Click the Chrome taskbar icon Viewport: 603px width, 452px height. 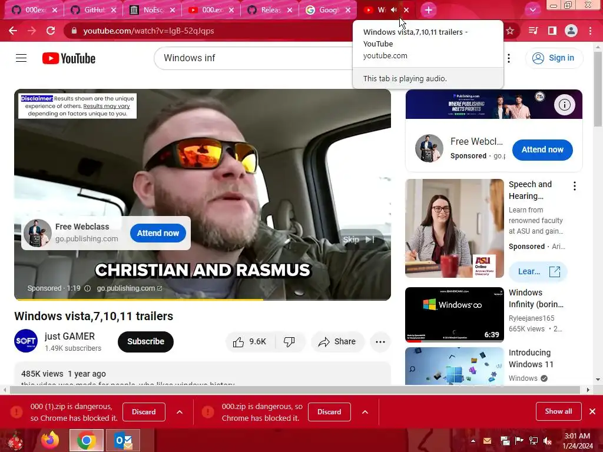pyautogui.click(x=87, y=440)
